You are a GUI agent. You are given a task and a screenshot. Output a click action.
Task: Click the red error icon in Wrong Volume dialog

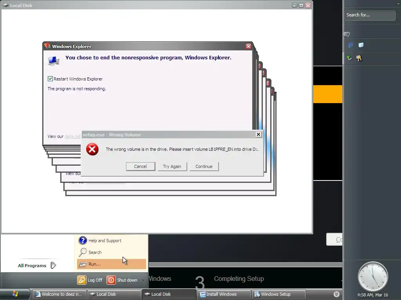(92, 149)
